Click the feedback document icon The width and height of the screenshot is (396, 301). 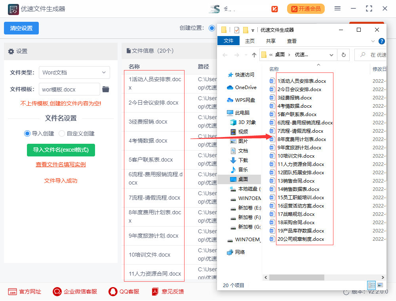coord(155,291)
